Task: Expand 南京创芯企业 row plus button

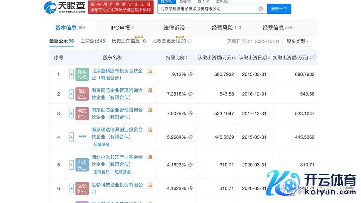Action: 72,114
